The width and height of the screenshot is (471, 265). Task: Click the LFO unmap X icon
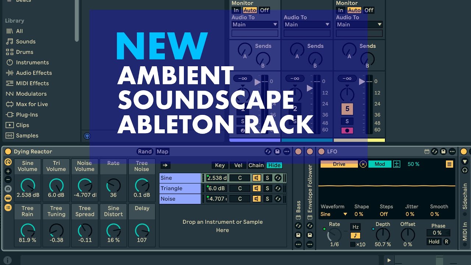[363, 164]
